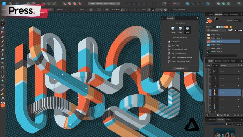Image resolution: width=243 pixels, height=137 pixels.
Task: Select the Node tool arrow
Action: tap(3, 24)
